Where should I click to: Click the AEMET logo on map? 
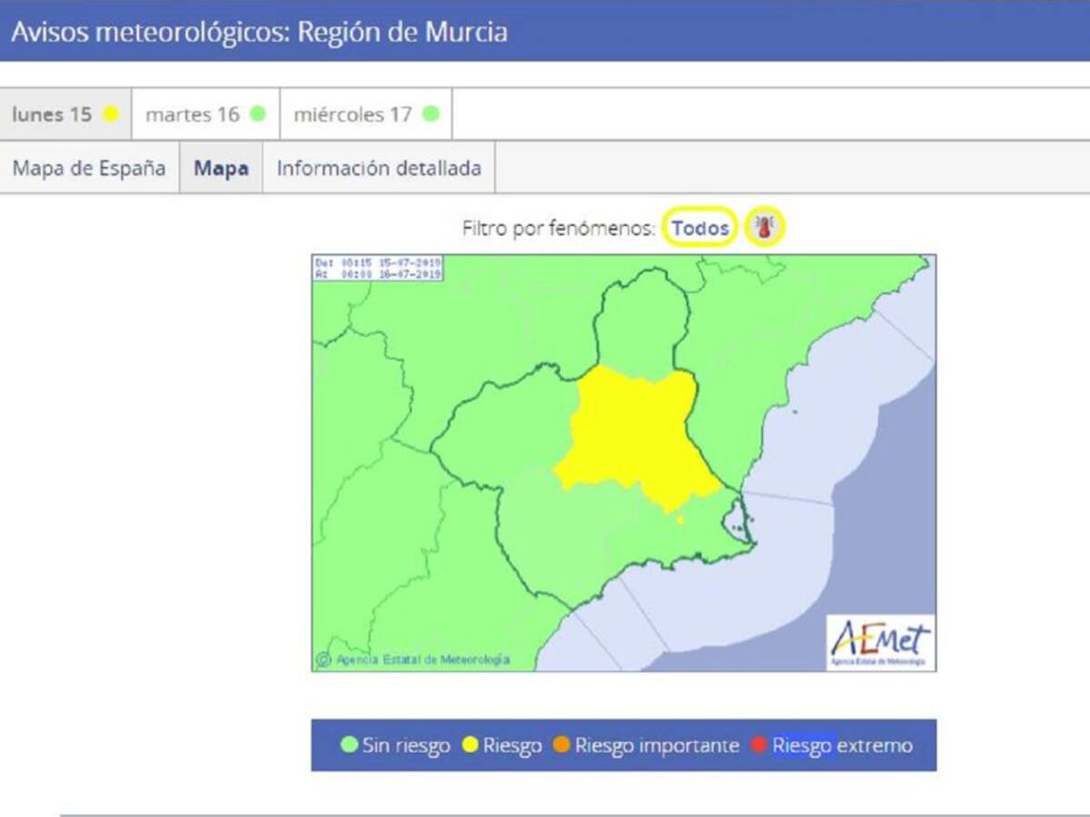(x=879, y=643)
